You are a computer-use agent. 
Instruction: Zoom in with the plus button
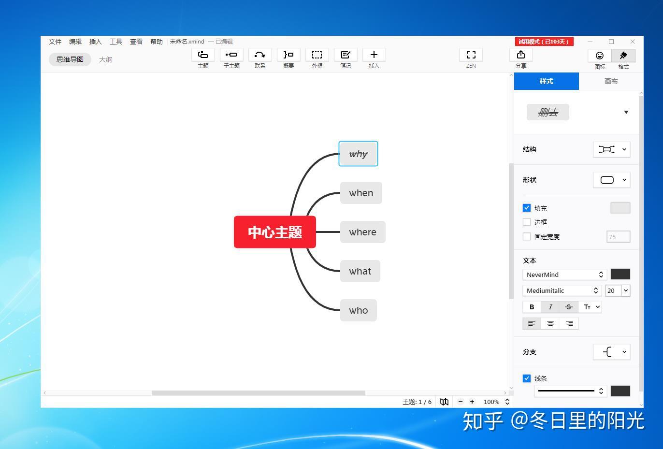[472, 402]
